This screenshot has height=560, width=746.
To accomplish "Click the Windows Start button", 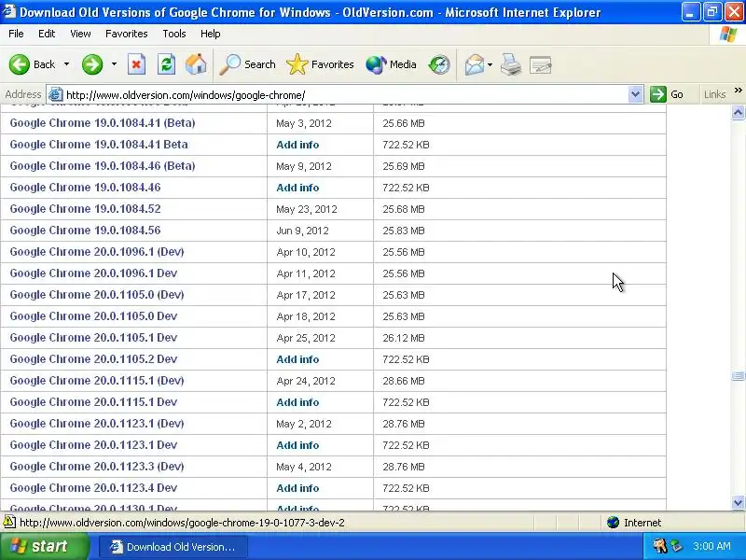I will click(44, 546).
